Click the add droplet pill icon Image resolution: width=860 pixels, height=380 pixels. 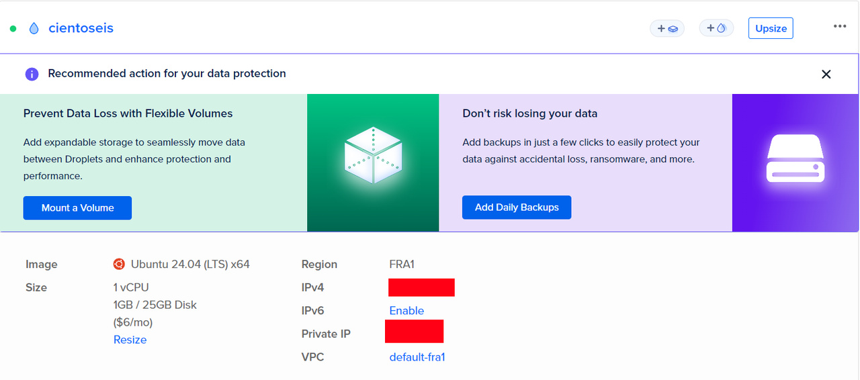(716, 28)
